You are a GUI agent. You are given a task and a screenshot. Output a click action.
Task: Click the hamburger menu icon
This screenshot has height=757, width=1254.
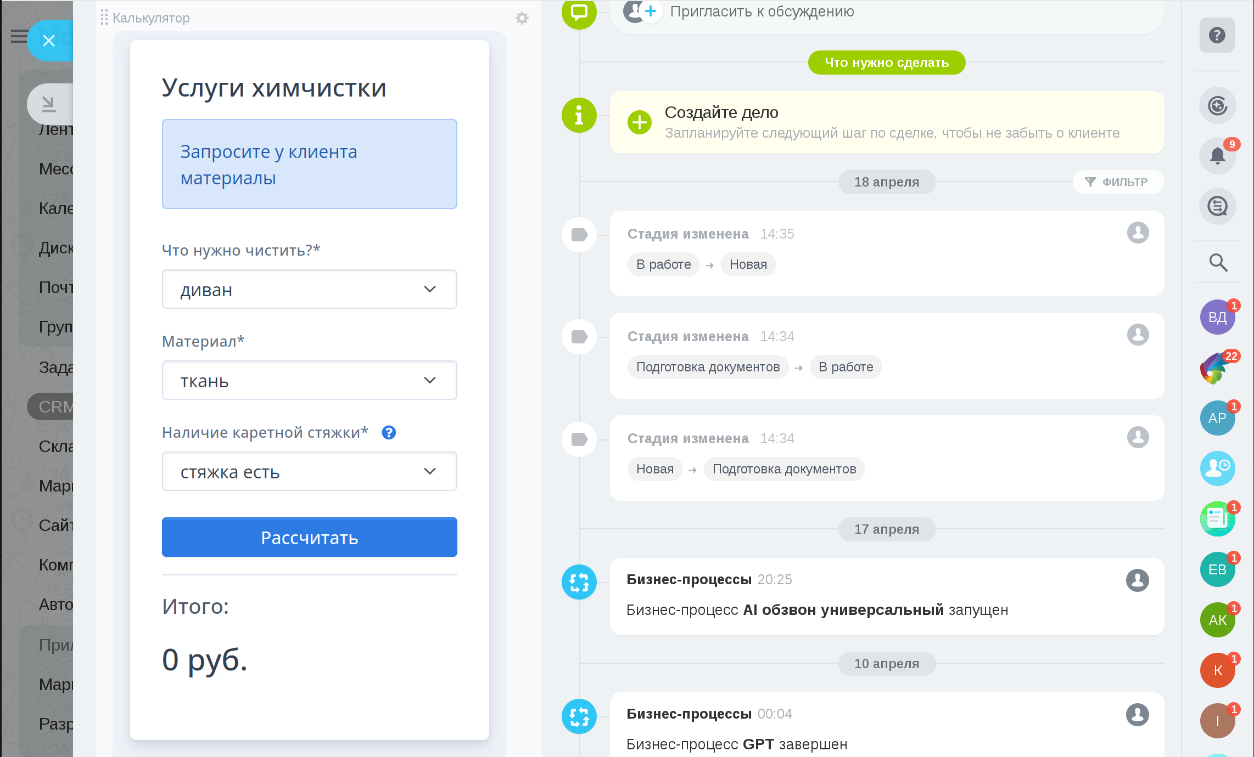click(18, 36)
